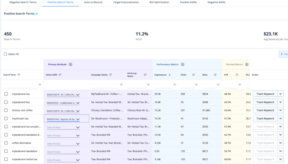Click Track Keyword in the first myteabrand tea row
The width and height of the screenshot is (288, 164).
[265, 94]
